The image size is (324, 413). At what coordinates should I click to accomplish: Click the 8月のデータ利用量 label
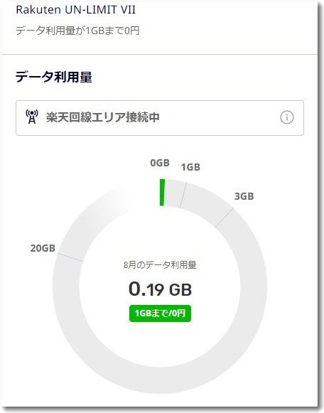(160, 264)
